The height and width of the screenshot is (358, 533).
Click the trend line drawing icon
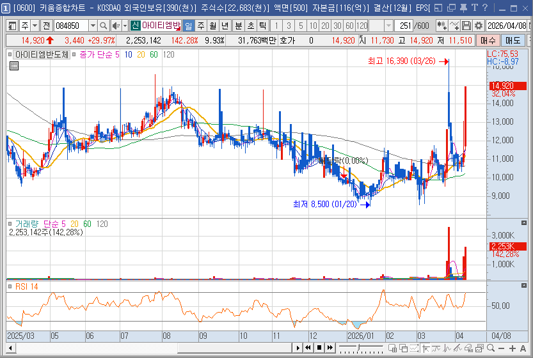click(x=436, y=348)
